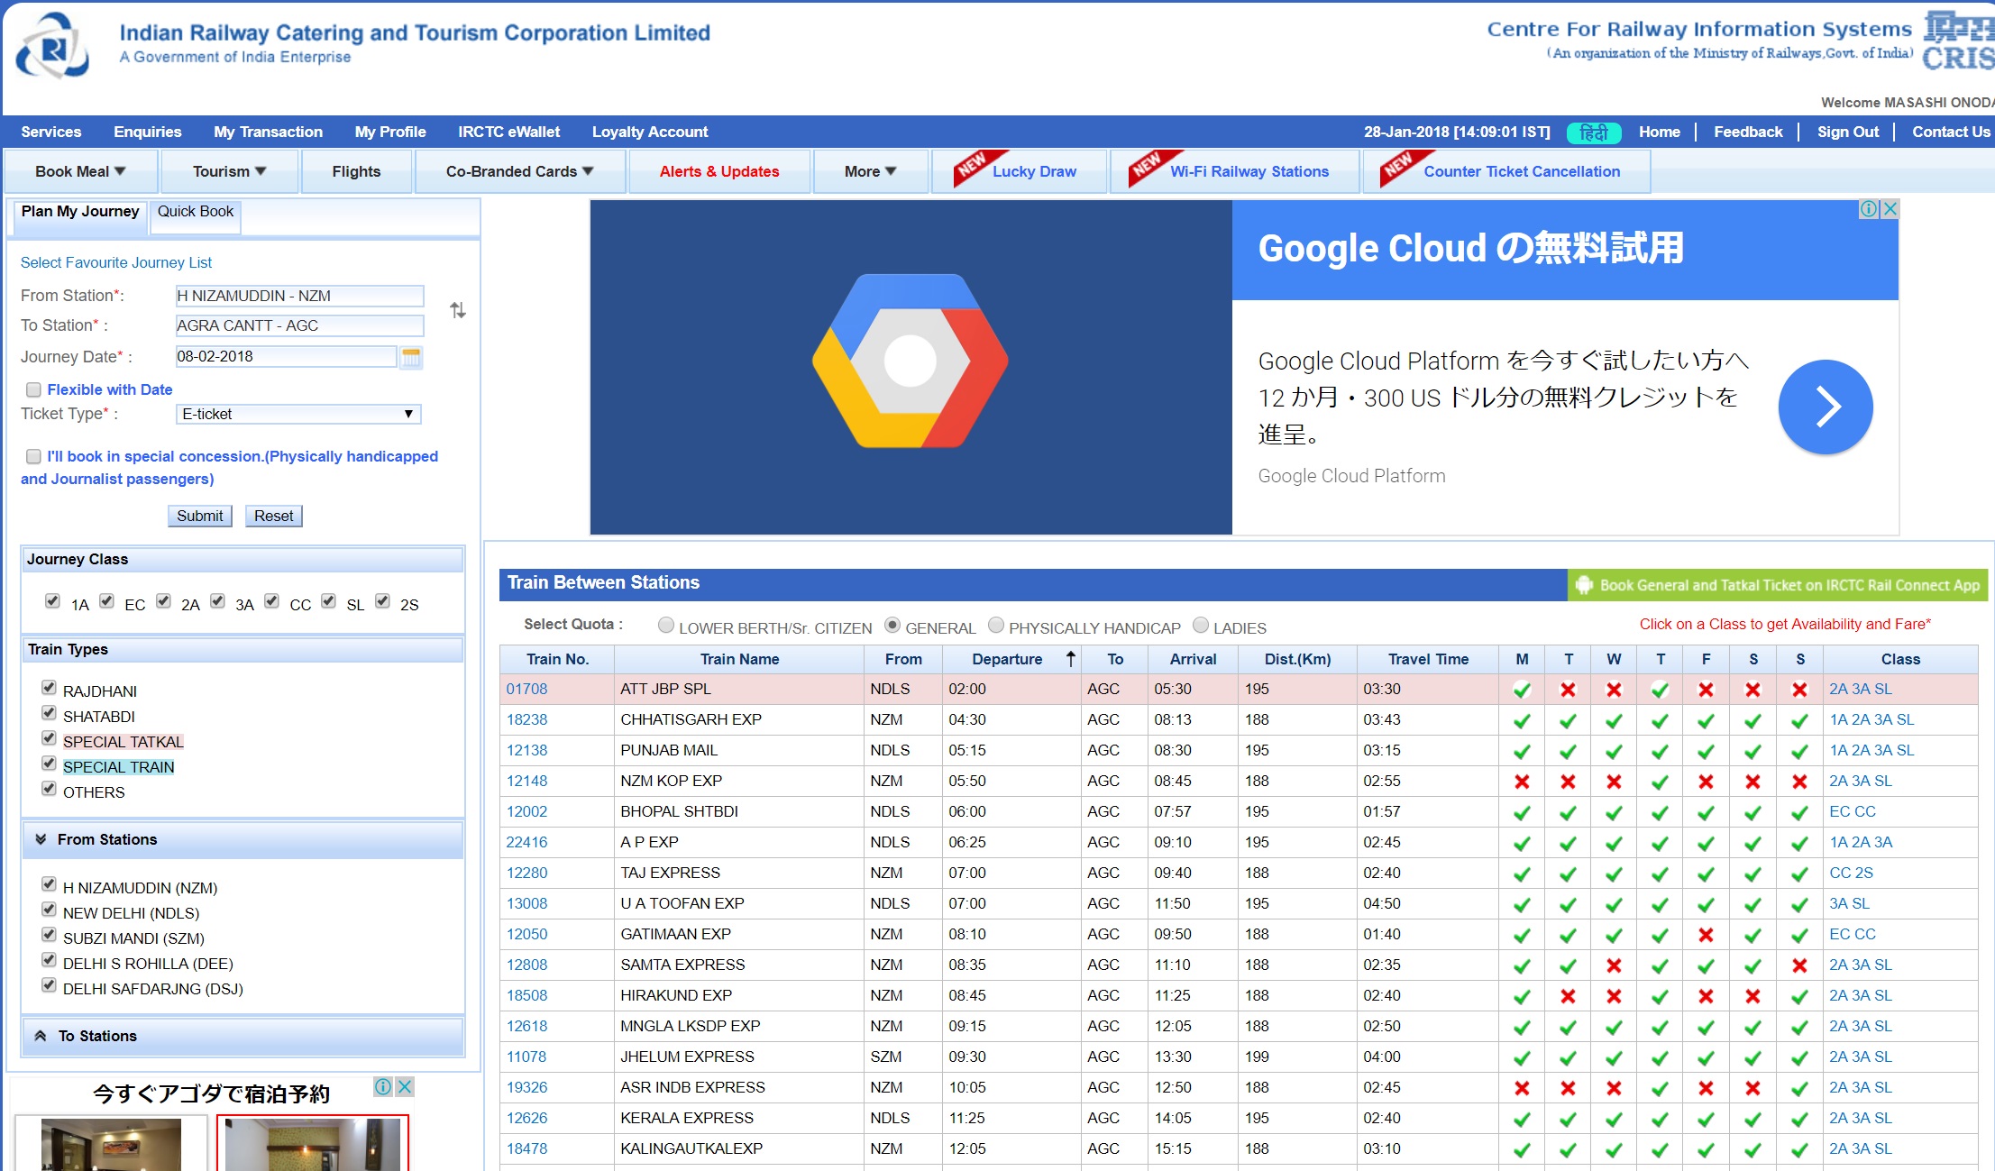This screenshot has width=1995, height=1171.
Task: Swap From and To stations arrow icon
Action: point(458,310)
